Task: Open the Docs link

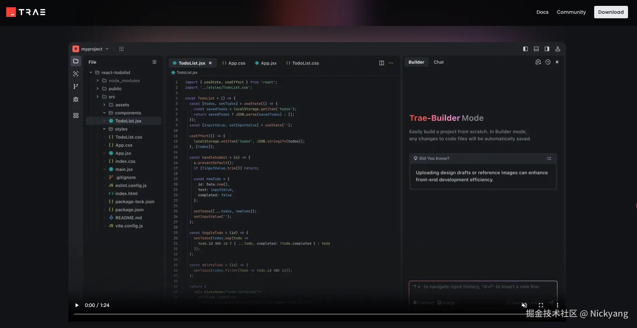Action: (542, 12)
